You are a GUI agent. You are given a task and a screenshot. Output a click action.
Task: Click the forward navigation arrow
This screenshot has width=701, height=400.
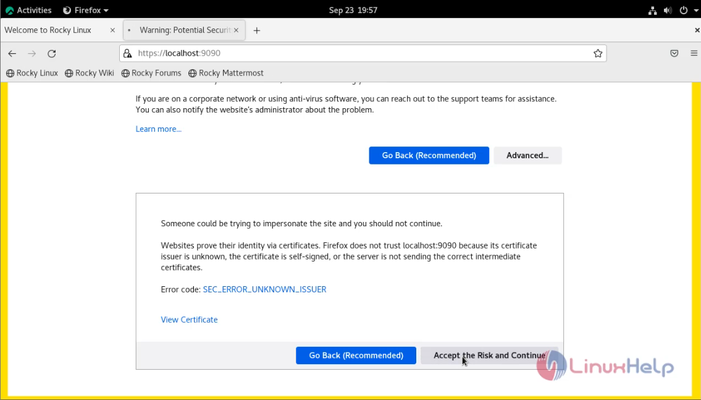click(31, 53)
